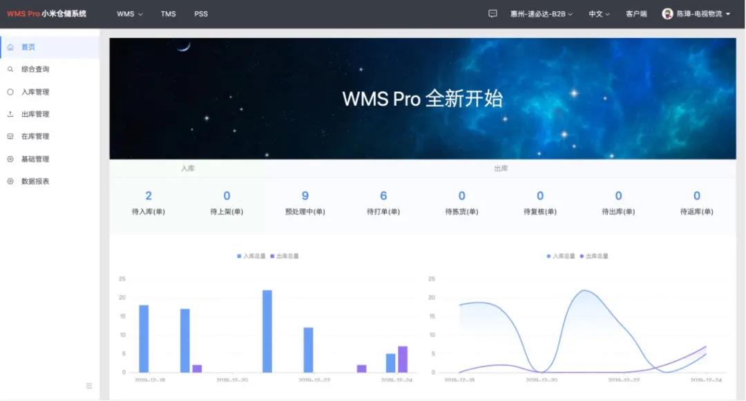The image size is (746, 401).
Task: Switch to the TMS menu
Action: (x=169, y=14)
